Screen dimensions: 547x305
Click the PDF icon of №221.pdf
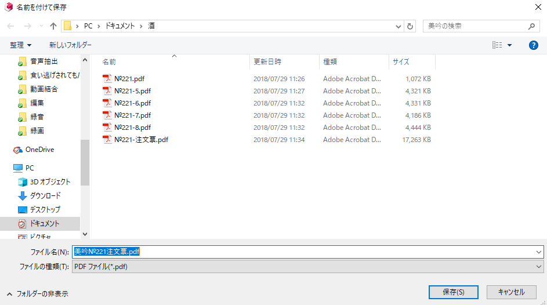(x=107, y=78)
